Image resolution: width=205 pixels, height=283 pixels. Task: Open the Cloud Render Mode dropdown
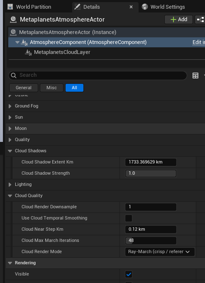tap(160, 252)
